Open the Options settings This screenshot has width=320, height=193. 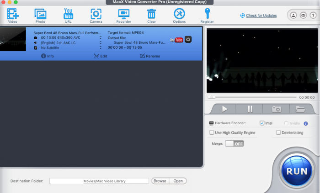pyautogui.click(x=179, y=15)
